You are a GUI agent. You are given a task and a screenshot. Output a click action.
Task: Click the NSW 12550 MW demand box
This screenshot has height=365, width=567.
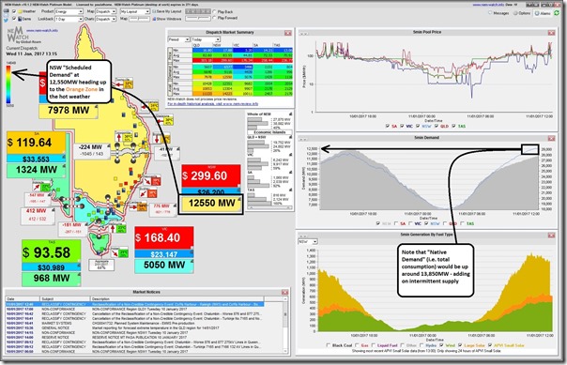click(211, 204)
